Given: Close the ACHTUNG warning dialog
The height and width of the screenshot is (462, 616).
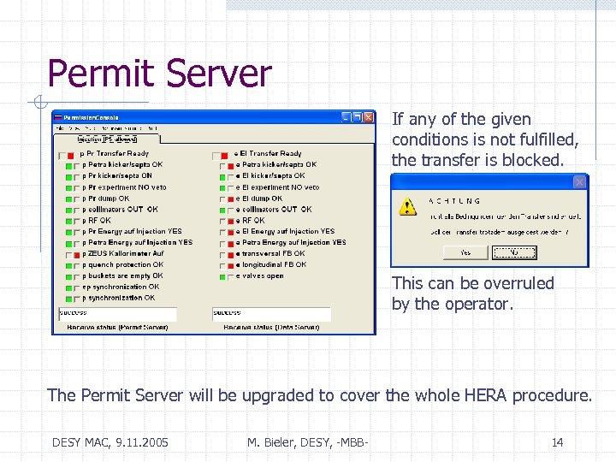Looking at the screenshot, I should click(x=579, y=182).
